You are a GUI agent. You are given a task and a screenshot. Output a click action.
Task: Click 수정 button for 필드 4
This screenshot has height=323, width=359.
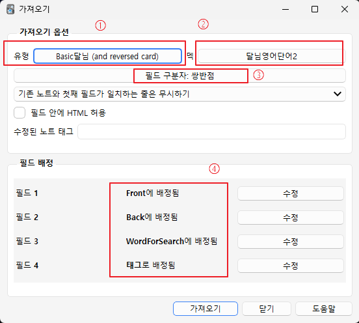(291, 266)
